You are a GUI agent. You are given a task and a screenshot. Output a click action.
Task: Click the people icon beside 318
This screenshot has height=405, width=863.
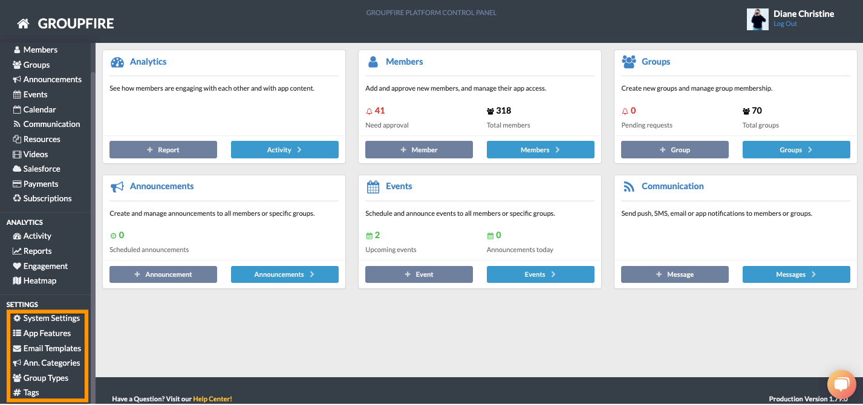(490, 111)
